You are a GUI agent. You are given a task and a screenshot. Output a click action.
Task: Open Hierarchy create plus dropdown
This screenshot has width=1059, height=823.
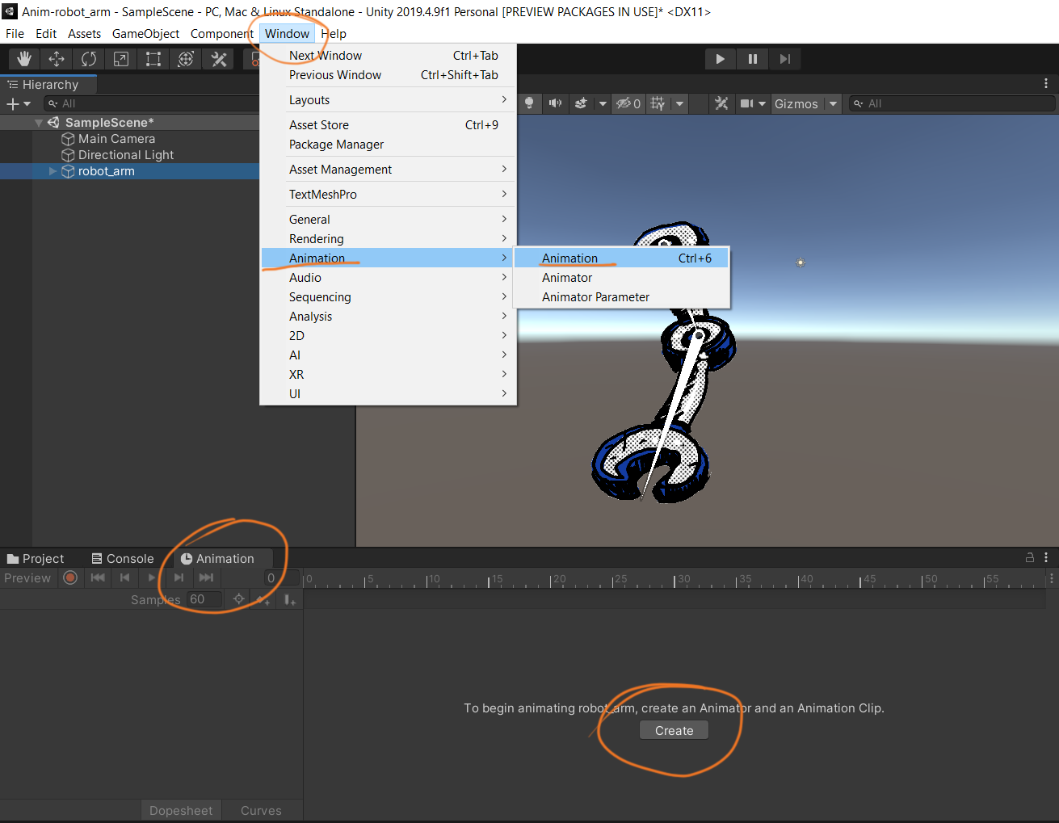coord(18,103)
